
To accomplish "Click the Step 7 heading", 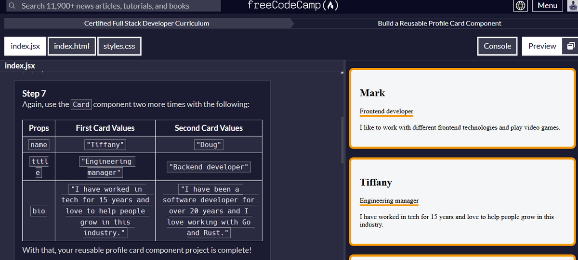I will [x=34, y=93].
